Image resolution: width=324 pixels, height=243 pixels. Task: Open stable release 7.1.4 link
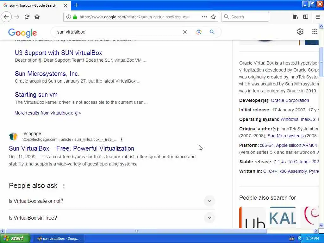[296, 162]
